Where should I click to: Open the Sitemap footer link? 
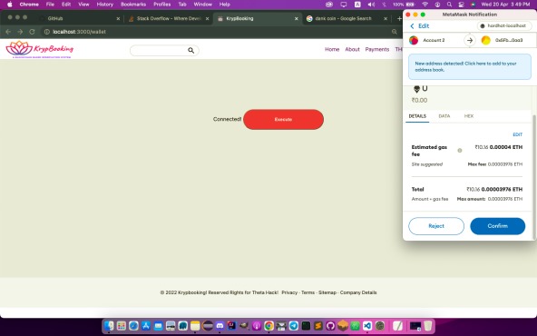327,292
